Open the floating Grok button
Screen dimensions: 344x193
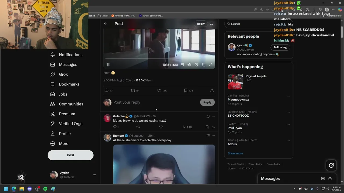[x=331, y=165]
